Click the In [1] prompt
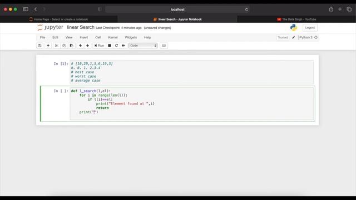The height and width of the screenshot is (200, 356). 61,64
